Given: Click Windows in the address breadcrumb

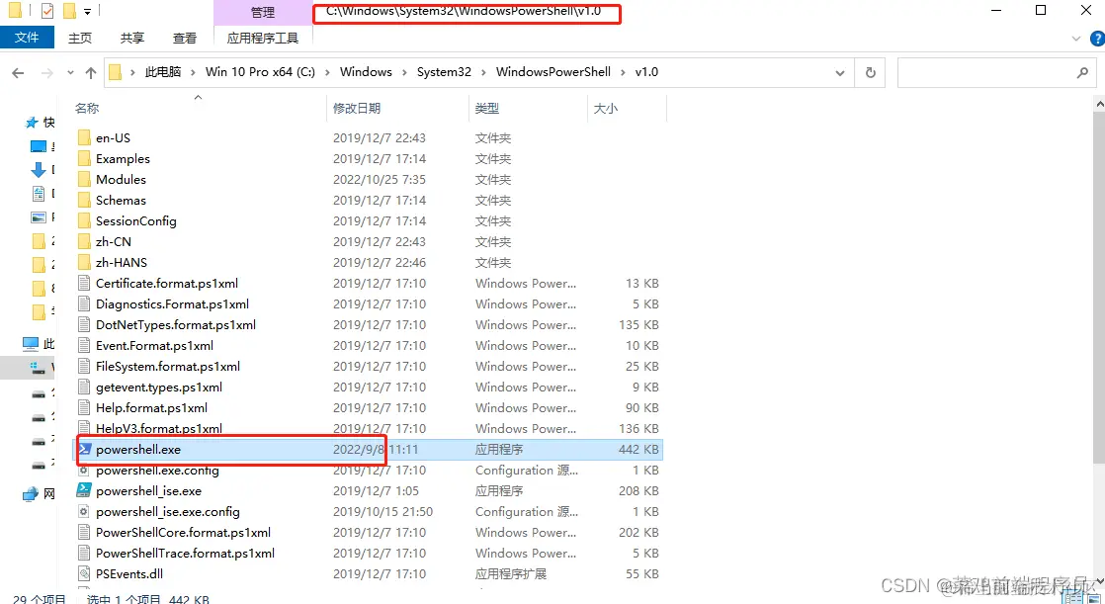Looking at the screenshot, I should pos(366,72).
